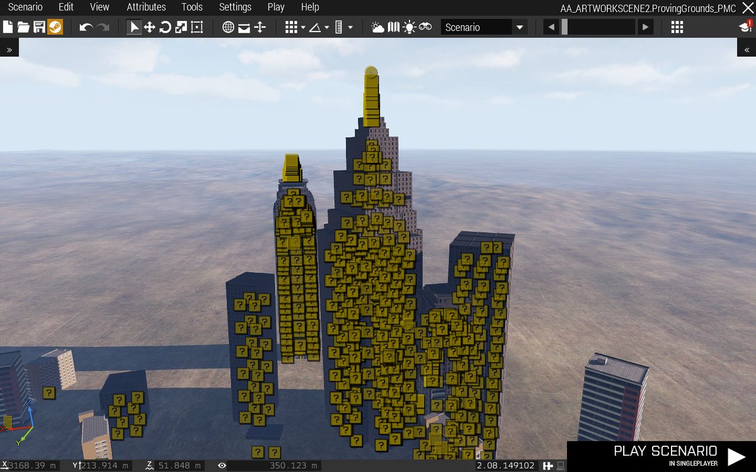Open translation grid size dropdown arrow
Viewport: 756px width, 472px height.
click(x=303, y=28)
